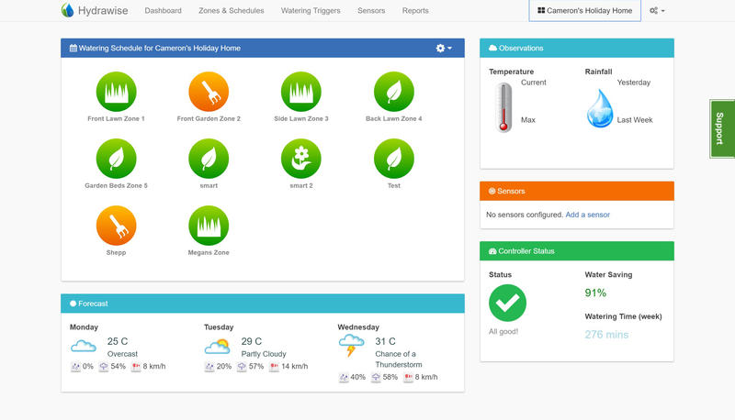Select the Back Lawn Zone 4 leaf icon
735x420 pixels.
(x=394, y=92)
